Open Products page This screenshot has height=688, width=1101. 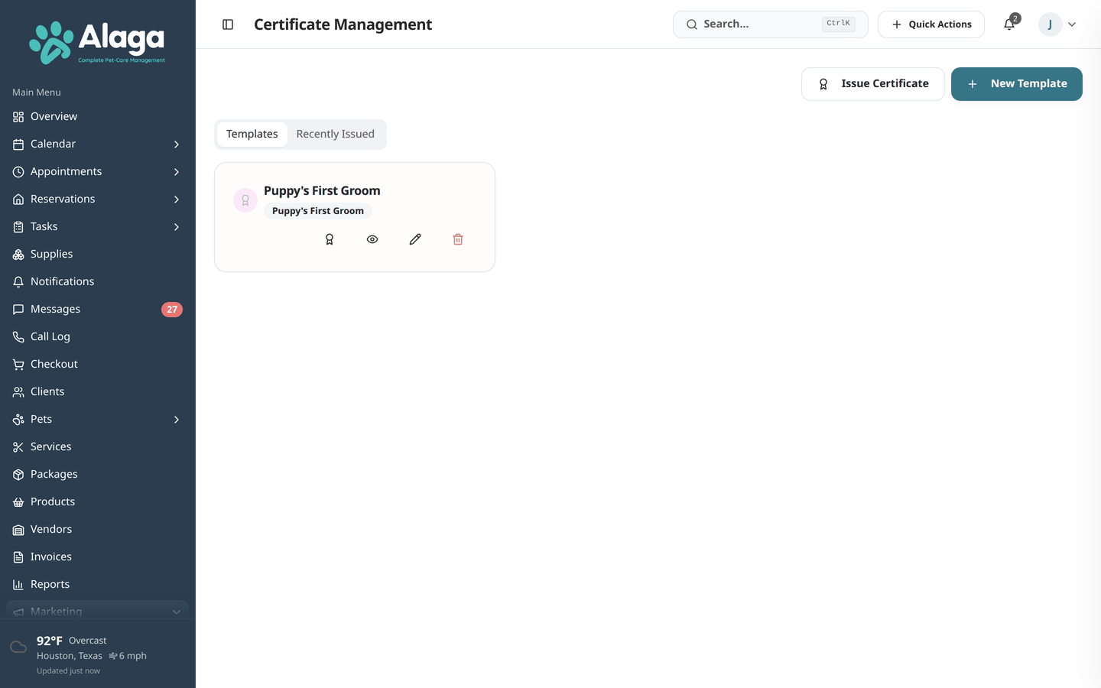click(98, 501)
